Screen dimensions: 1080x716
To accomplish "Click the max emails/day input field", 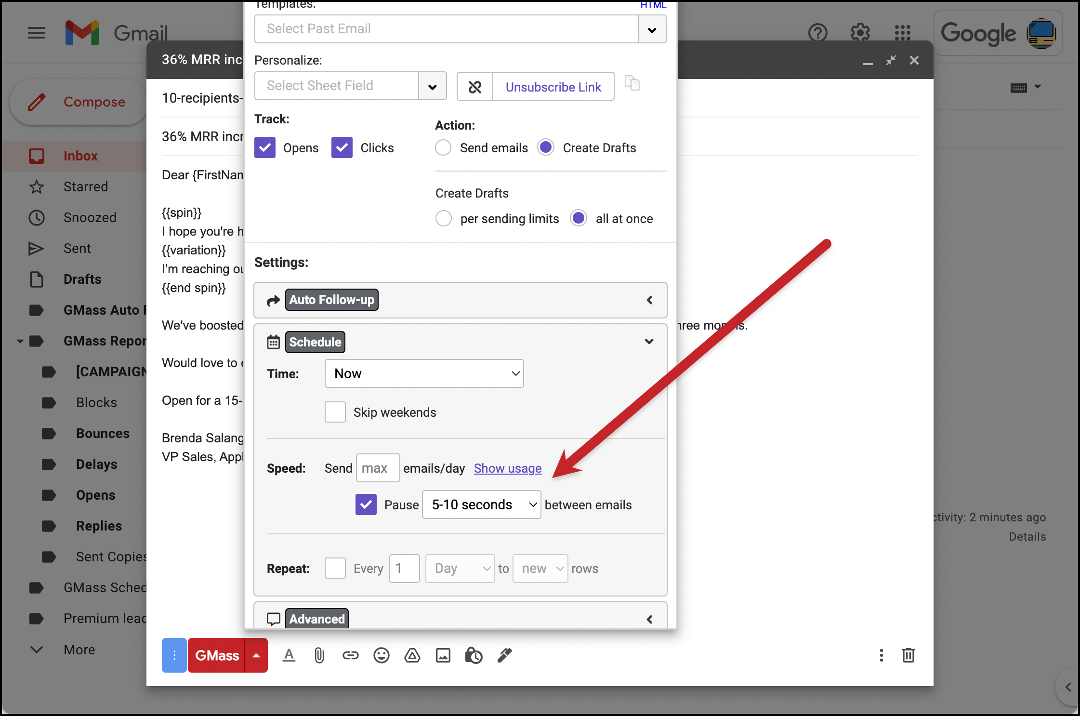I will click(378, 468).
